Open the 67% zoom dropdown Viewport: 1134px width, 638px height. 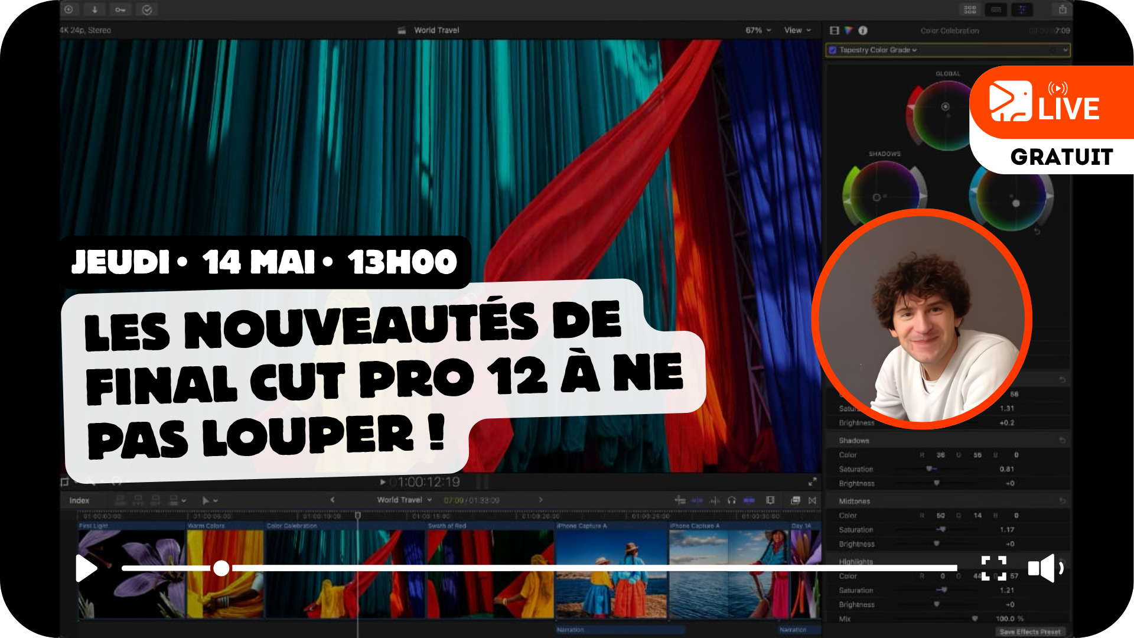(x=758, y=30)
